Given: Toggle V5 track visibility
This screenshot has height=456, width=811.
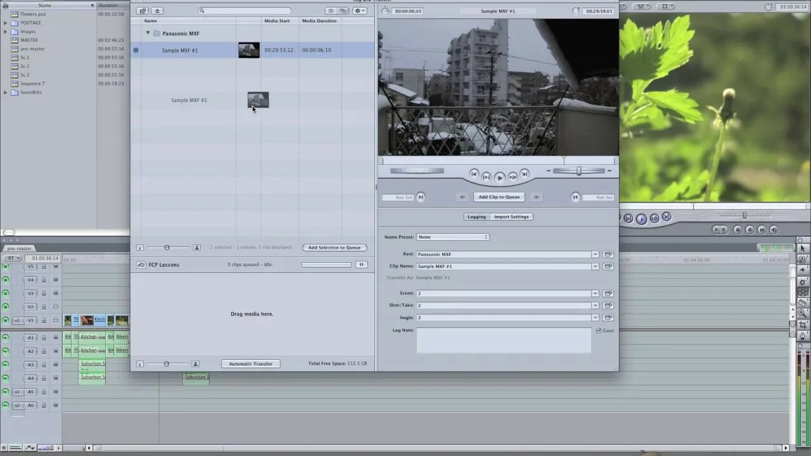Looking at the screenshot, I should click(x=6, y=267).
